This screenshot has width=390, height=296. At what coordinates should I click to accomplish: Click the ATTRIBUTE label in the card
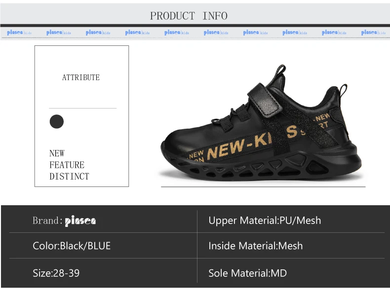click(x=81, y=77)
